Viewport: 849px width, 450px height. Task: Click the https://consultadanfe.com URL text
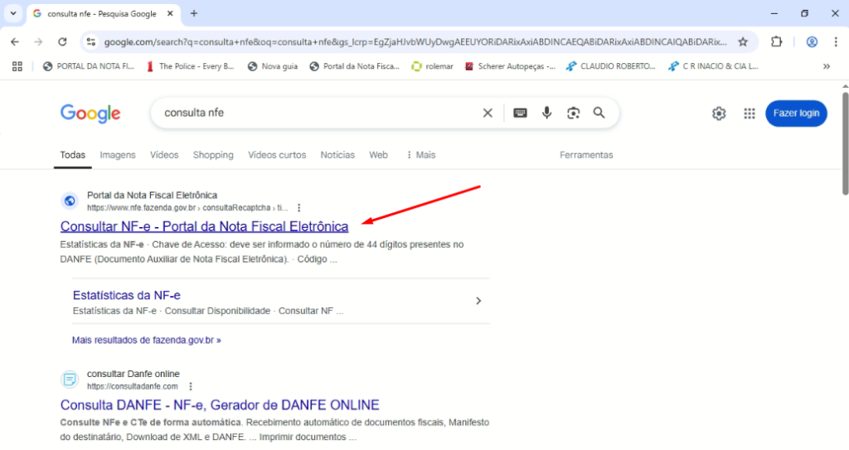point(133,386)
